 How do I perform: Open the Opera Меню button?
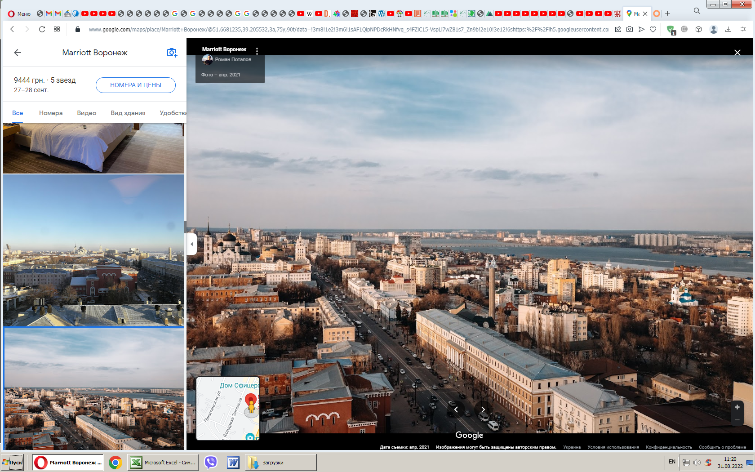(19, 13)
